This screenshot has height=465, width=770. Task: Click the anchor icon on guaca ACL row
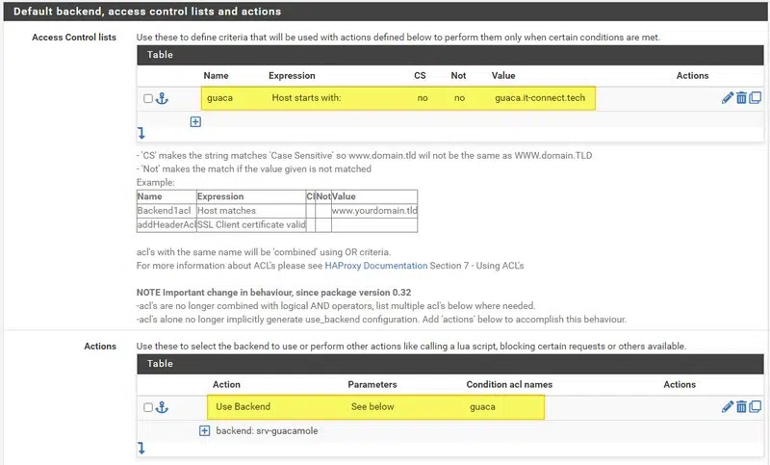pos(162,98)
